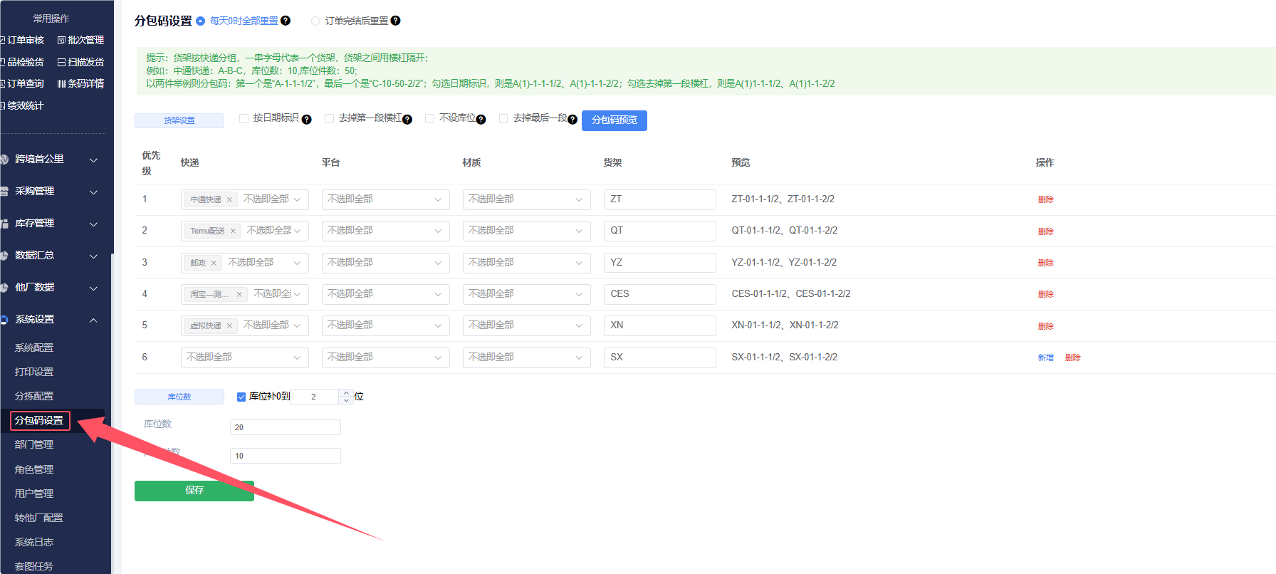Enable the 按日期标识 checkbox
The width and height of the screenshot is (1276, 574).
[x=244, y=118]
